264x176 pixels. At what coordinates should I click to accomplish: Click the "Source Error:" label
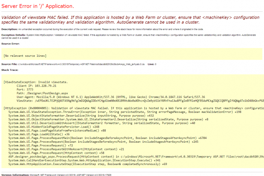point(11,44)
